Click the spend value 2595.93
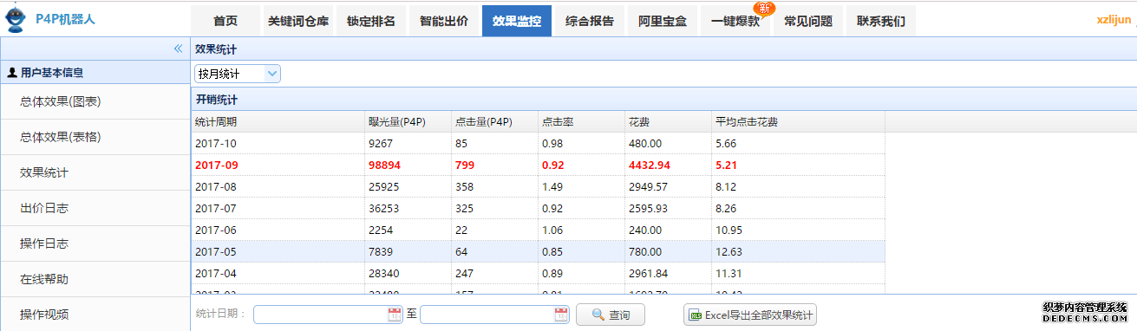The image size is (1137, 331). pyautogui.click(x=648, y=208)
